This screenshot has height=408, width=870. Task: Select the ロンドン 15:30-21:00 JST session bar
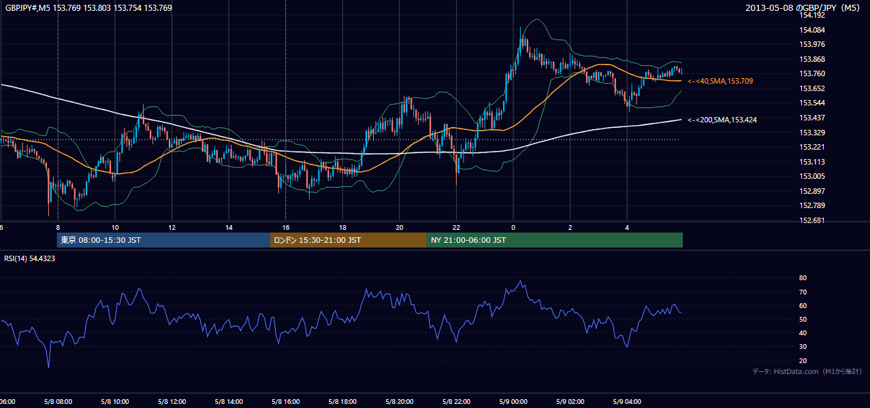pyautogui.click(x=349, y=240)
